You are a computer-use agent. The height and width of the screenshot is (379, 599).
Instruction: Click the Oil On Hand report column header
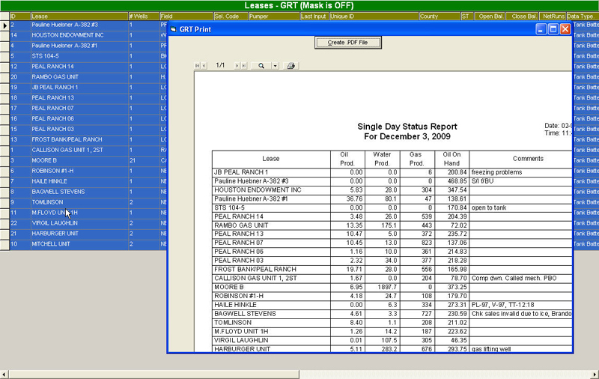451,159
